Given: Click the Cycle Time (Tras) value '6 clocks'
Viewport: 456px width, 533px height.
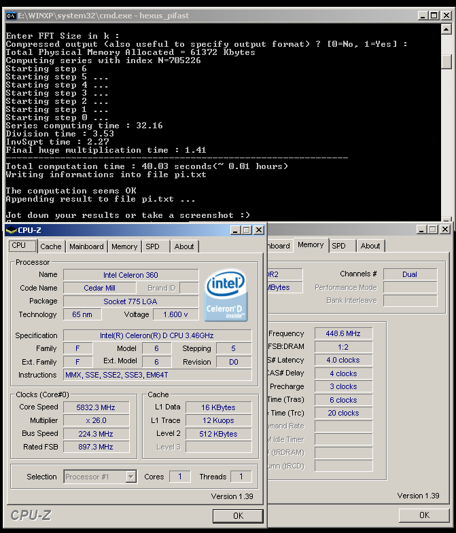Looking at the screenshot, I should click(x=343, y=401).
